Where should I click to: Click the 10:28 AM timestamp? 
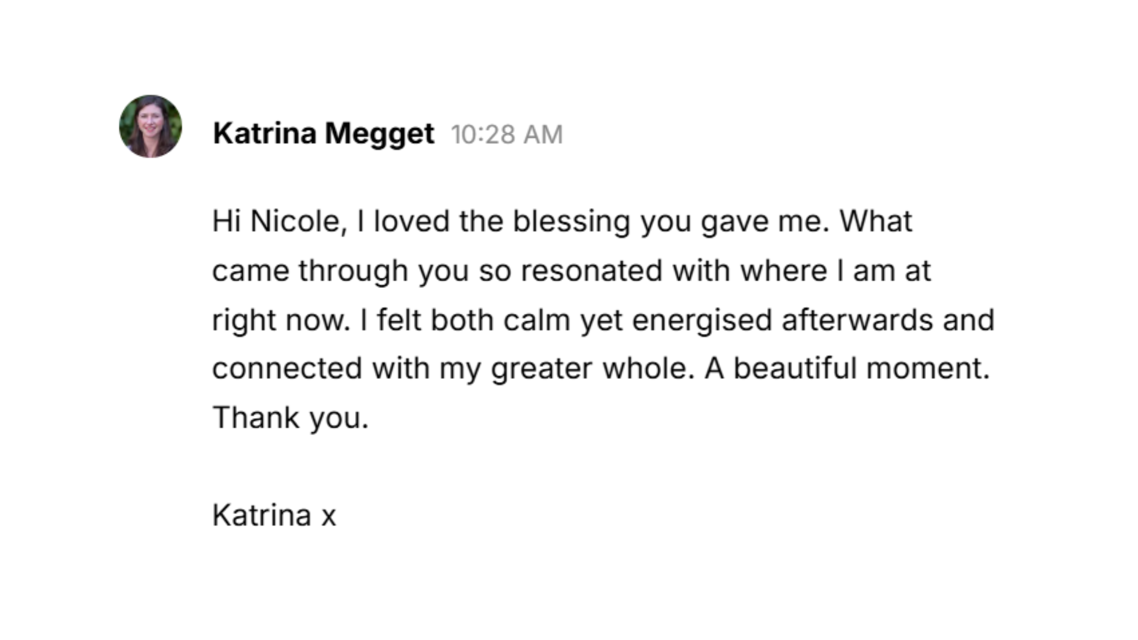[507, 135]
